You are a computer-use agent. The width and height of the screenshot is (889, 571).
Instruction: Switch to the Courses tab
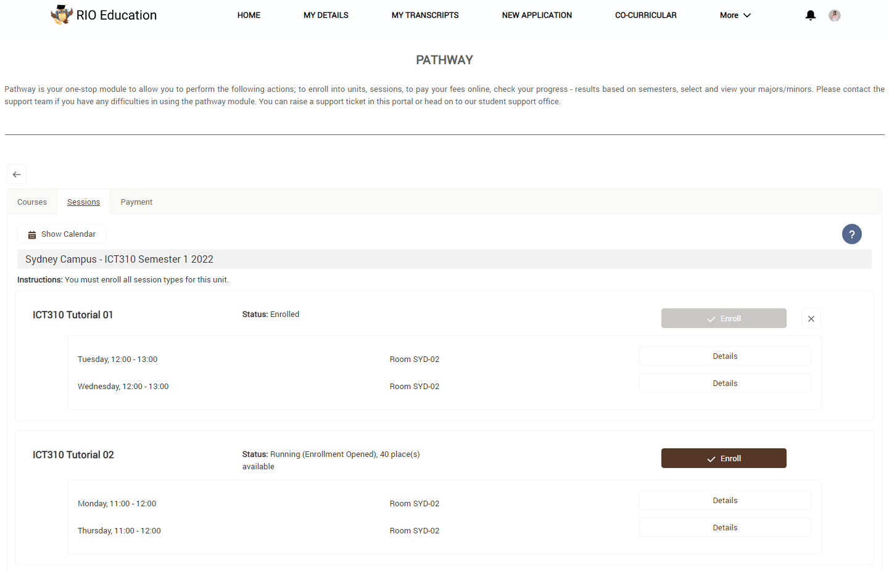(32, 202)
